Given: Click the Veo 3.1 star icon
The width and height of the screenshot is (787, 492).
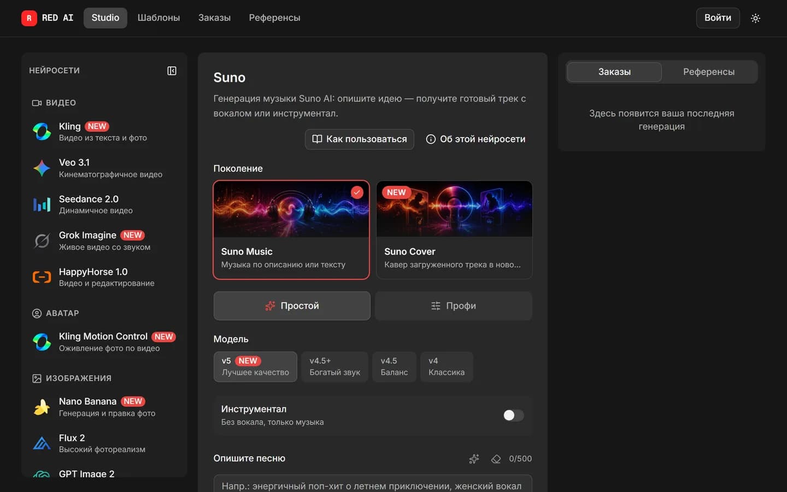Looking at the screenshot, I should [42, 168].
